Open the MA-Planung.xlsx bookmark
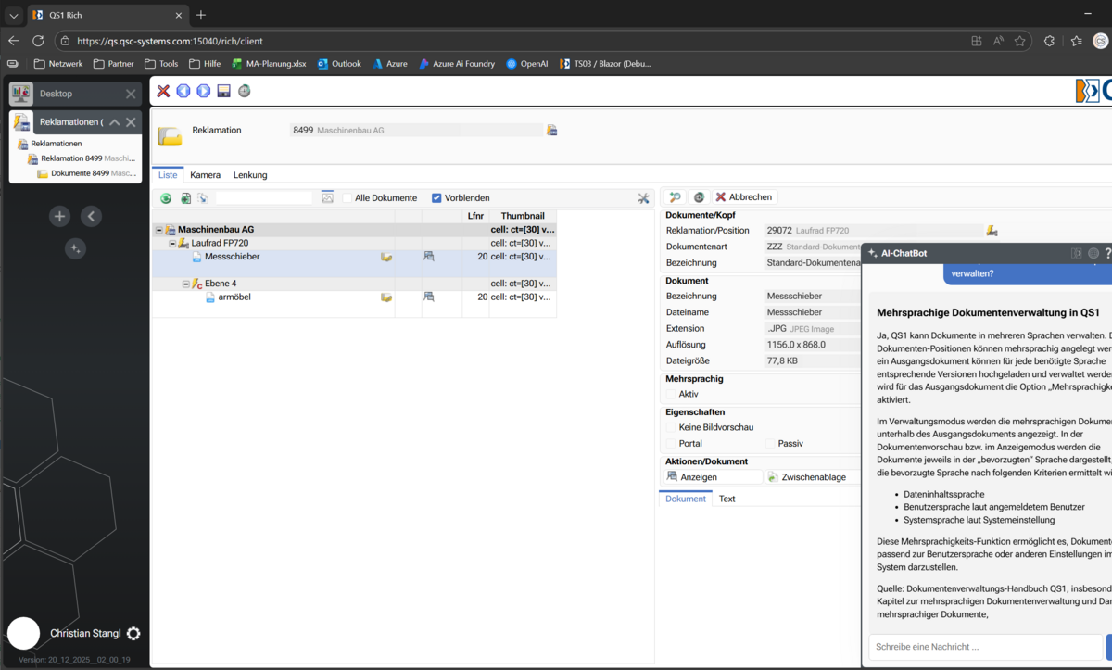Viewport: 1112px width, 670px height. 269,64
